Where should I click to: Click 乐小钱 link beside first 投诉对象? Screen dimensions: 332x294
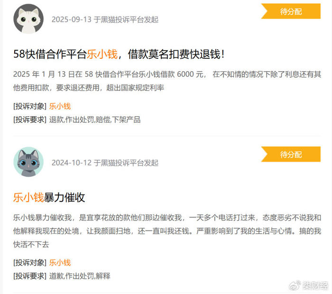click(60, 106)
